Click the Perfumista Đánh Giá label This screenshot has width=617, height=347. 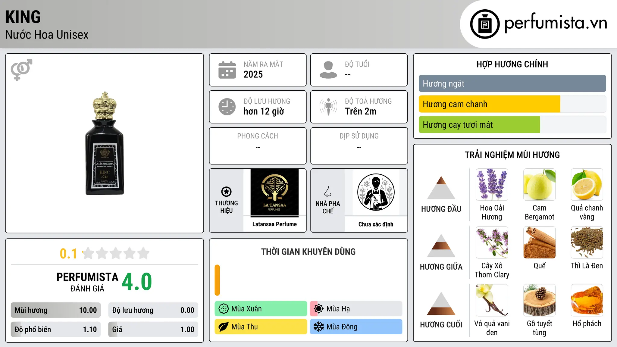coord(87,282)
